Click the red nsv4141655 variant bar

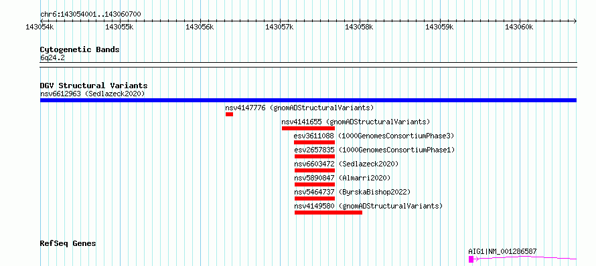[x=308, y=128]
